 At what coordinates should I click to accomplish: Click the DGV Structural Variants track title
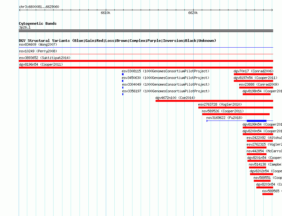point(117,41)
